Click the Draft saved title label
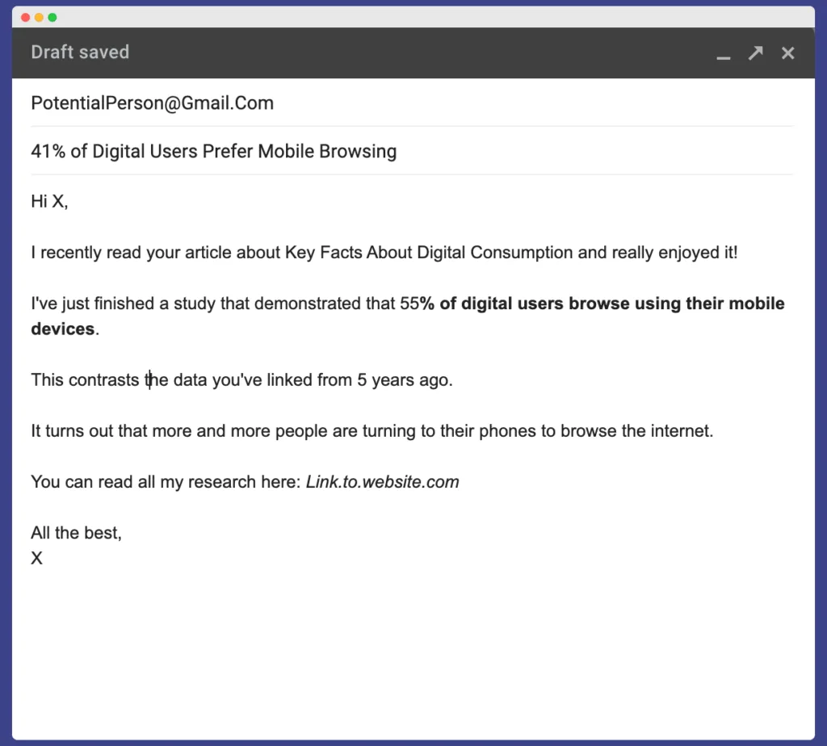Image resolution: width=827 pixels, height=746 pixels. tap(80, 52)
